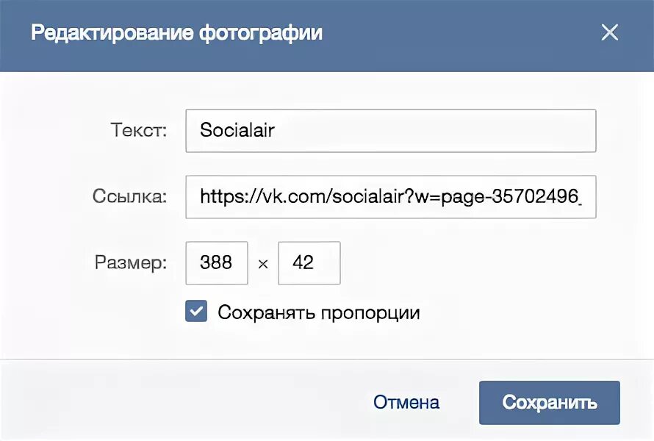This screenshot has width=654, height=441.
Task: Click the Ссылка: field label
Action: click(x=130, y=196)
